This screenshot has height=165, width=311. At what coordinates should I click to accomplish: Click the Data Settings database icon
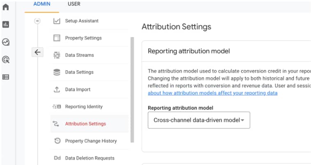click(57, 72)
